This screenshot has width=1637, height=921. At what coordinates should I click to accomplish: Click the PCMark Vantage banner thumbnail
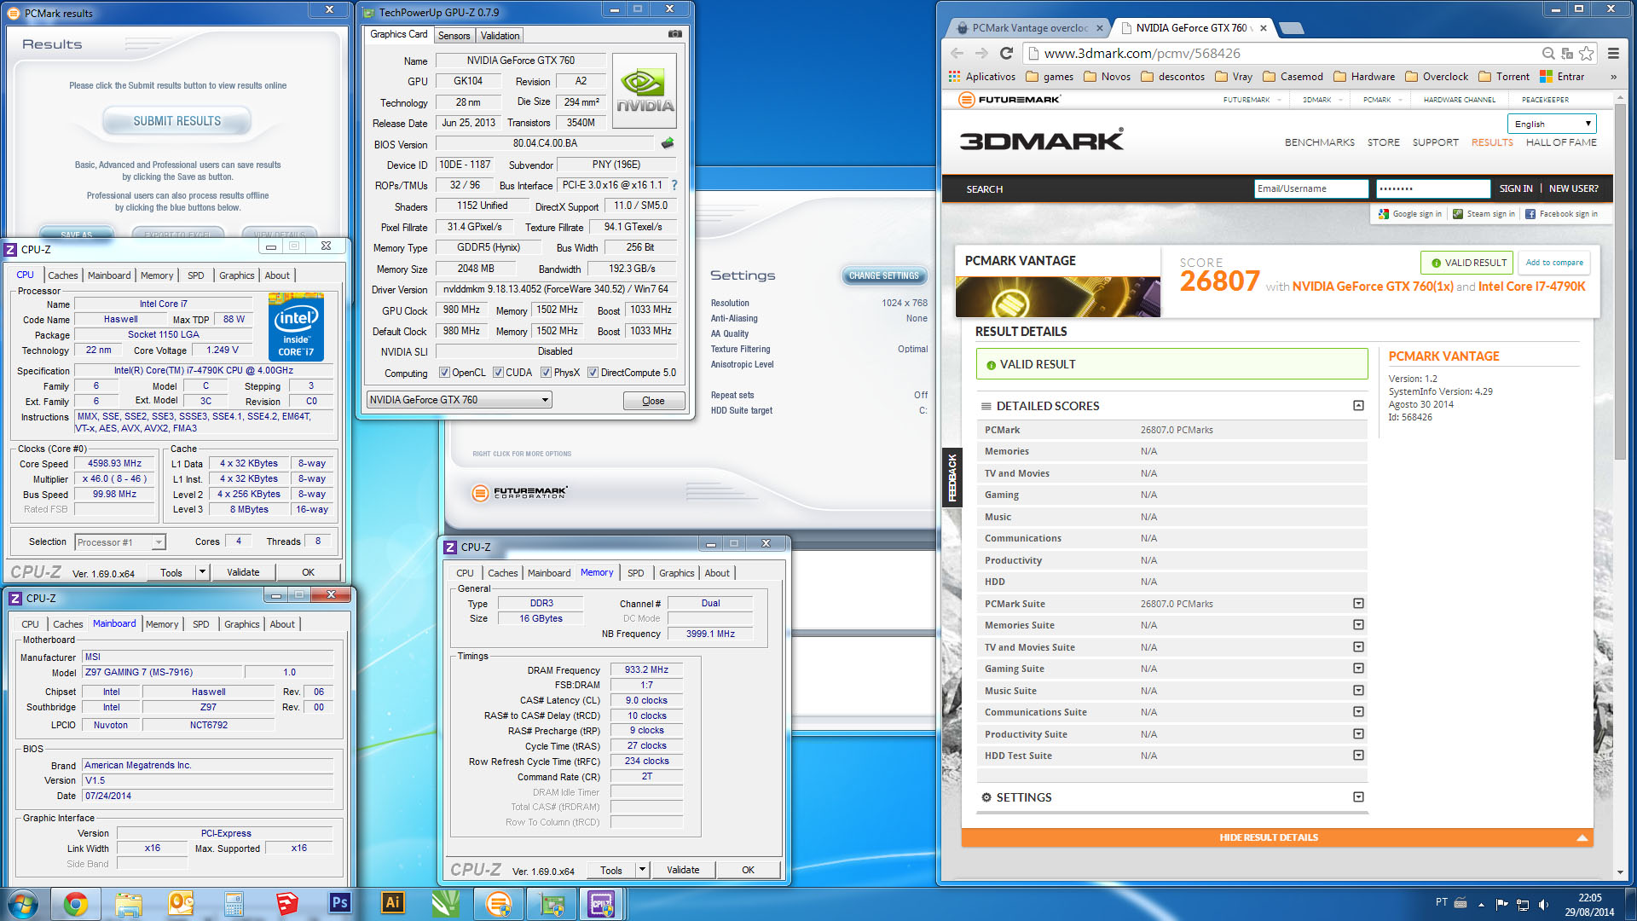pyautogui.click(x=1058, y=297)
